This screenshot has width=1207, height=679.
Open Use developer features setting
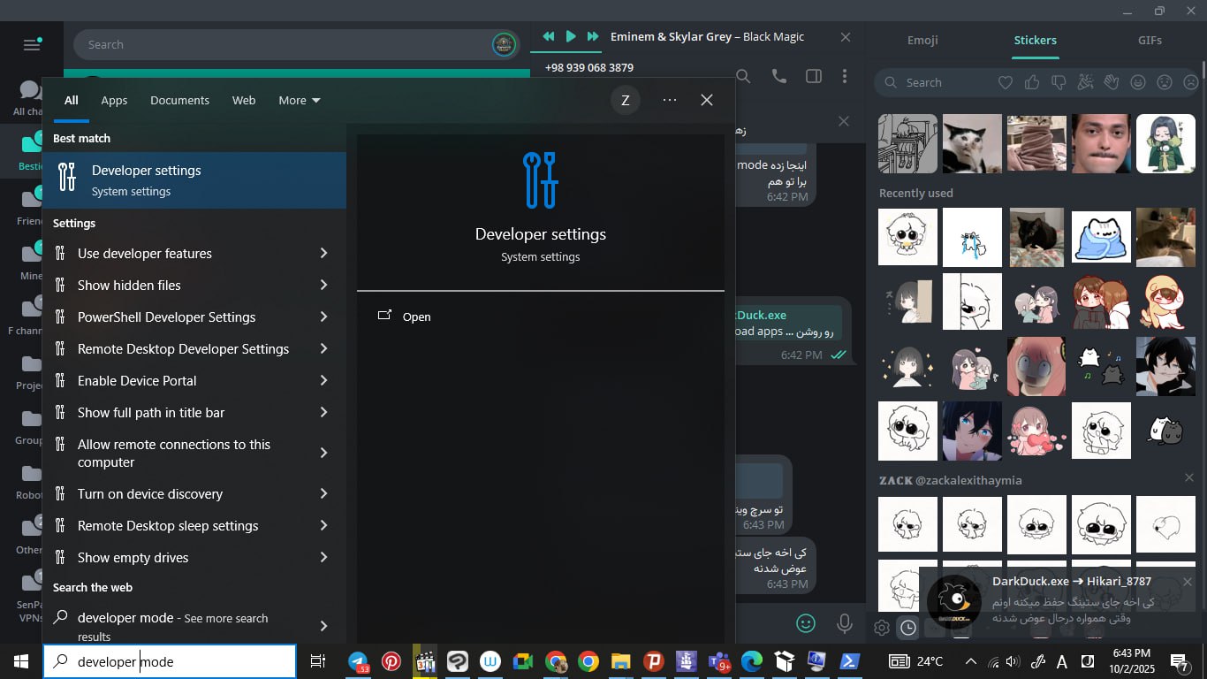click(x=145, y=254)
